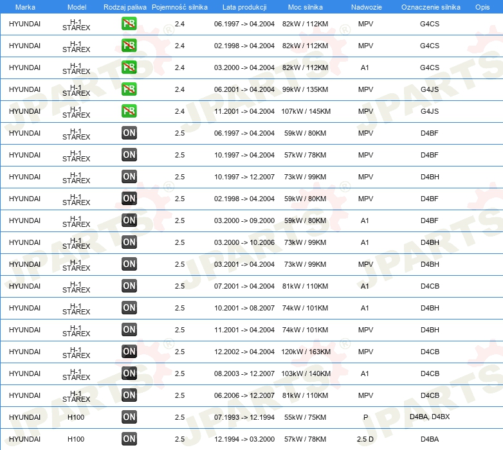Click the date cell 12.2002 -> 04.2004
The image size is (503, 450).
[x=244, y=352]
